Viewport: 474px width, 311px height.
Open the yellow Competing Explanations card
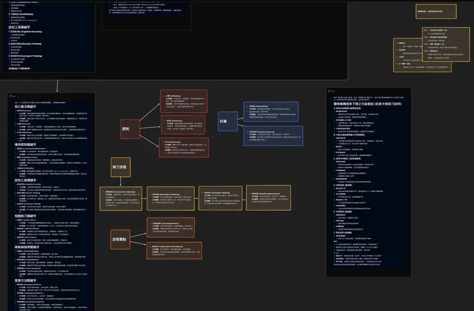(268, 198)
